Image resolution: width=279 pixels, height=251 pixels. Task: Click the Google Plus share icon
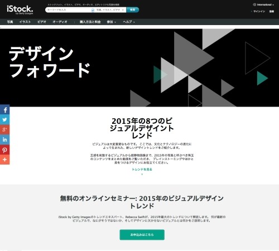pyautogui.click(x=4, y=129)
